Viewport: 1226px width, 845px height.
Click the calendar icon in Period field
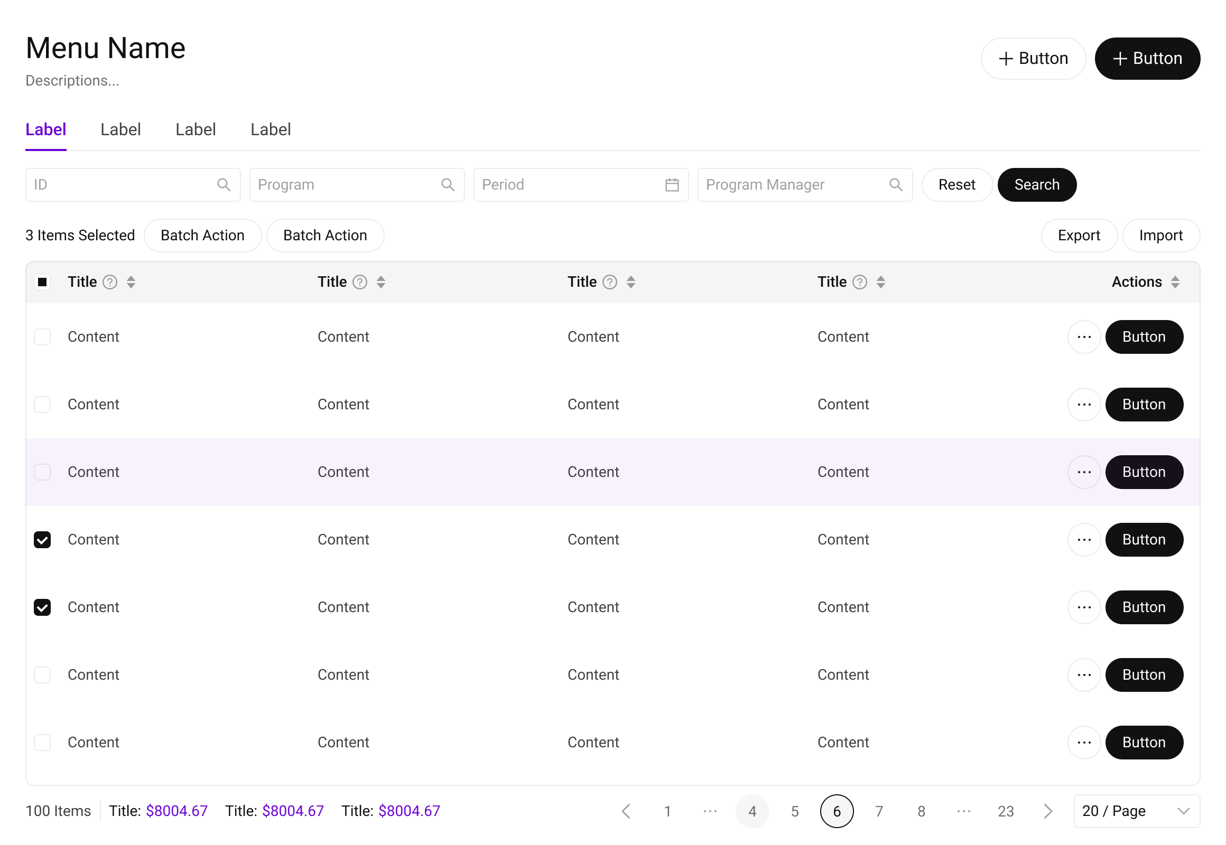[x=672, y=185]
